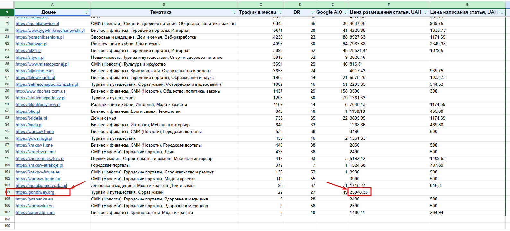Image resolution: width=510 pixels, height=231 pixels.
Task: Click traffic cell 6345
Action: pos(261,23)
